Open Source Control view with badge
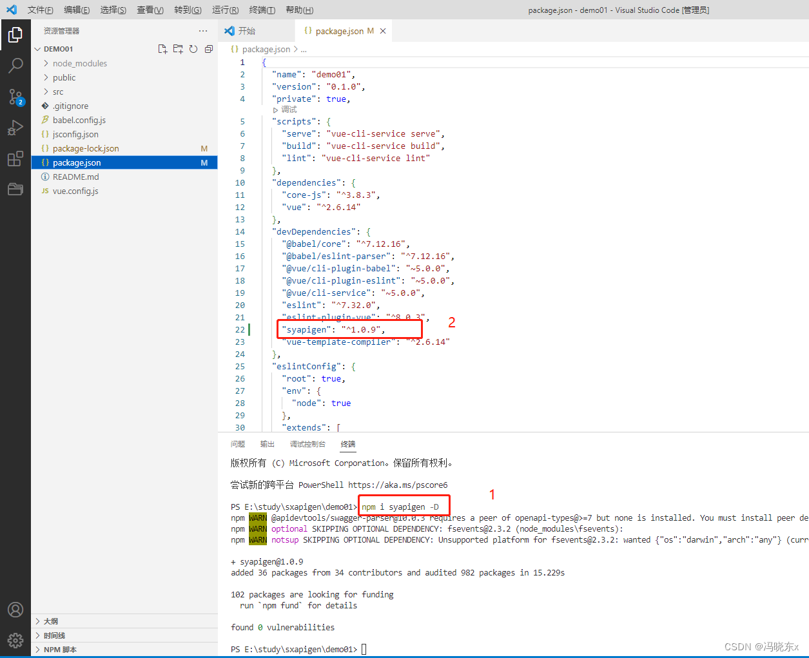Viewport: 809px width, 658px height. (x=15, y=97)
